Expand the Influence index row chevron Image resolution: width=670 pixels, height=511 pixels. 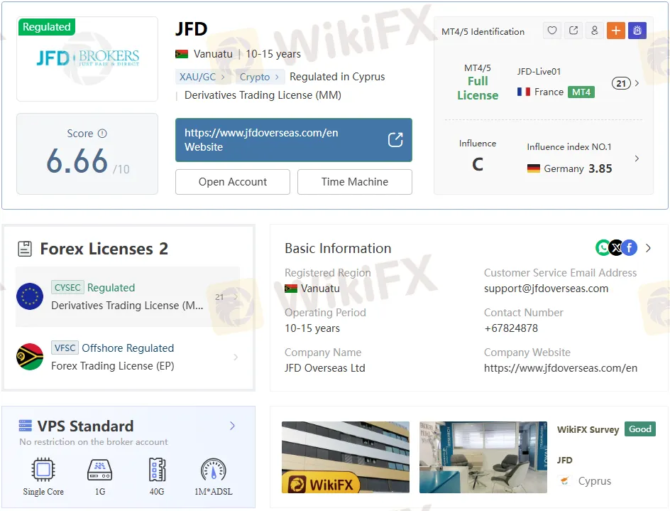tap(637, 158)
